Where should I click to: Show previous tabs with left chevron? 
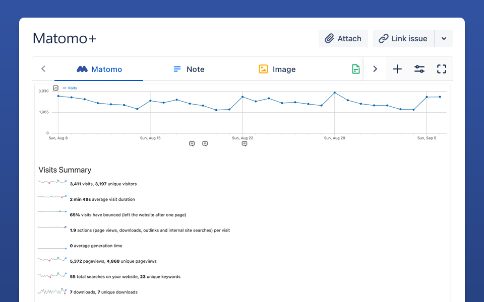(43, 69)
